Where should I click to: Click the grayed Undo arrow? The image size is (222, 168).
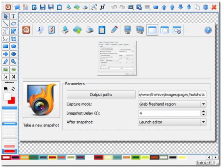click(x=114, y=7)
